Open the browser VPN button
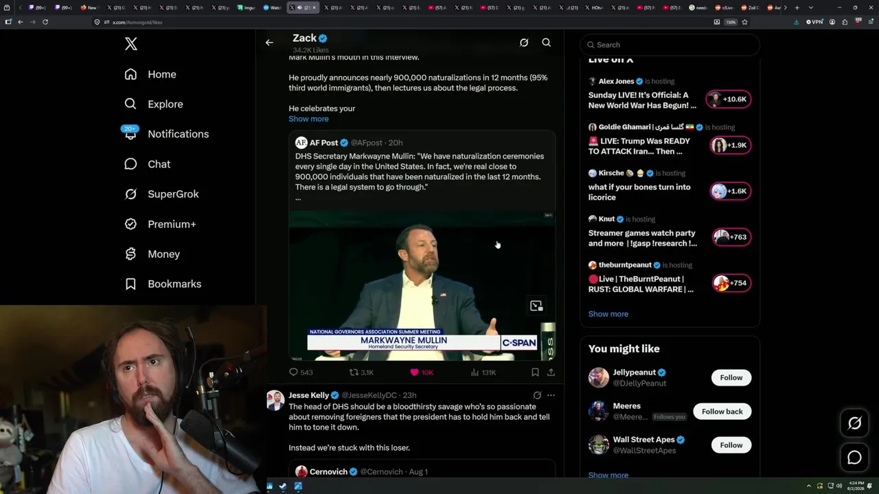Screen dimensions: 879x494 (814, 22)
